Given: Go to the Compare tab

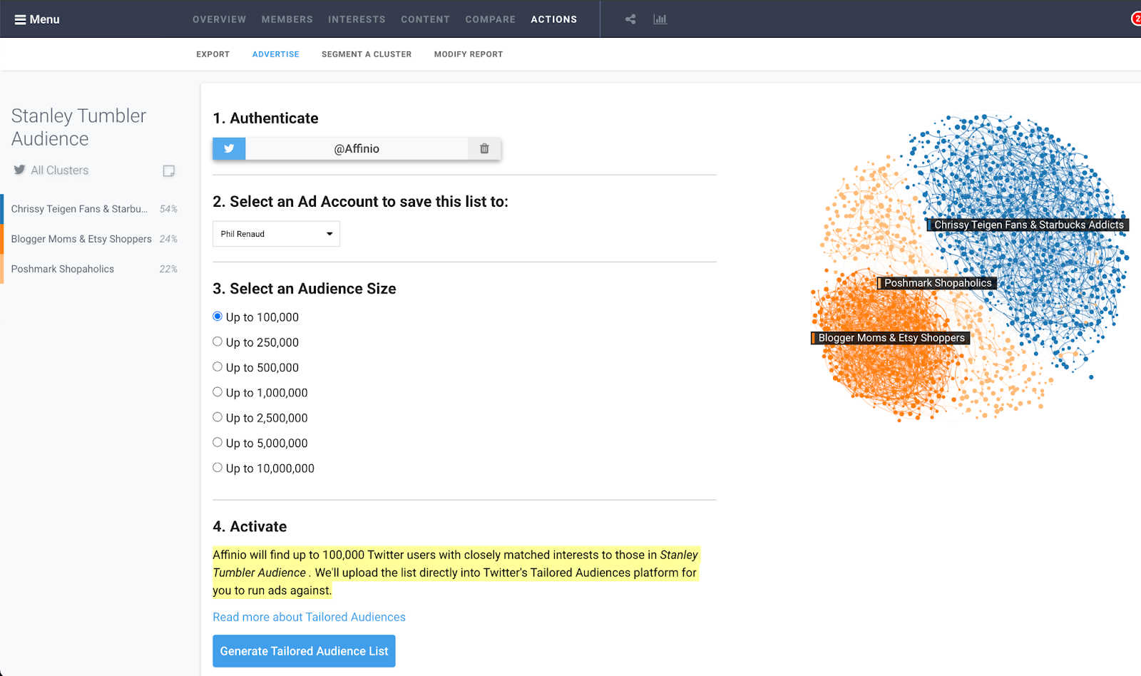Looking at the screenshot, I should coord(490,19).
